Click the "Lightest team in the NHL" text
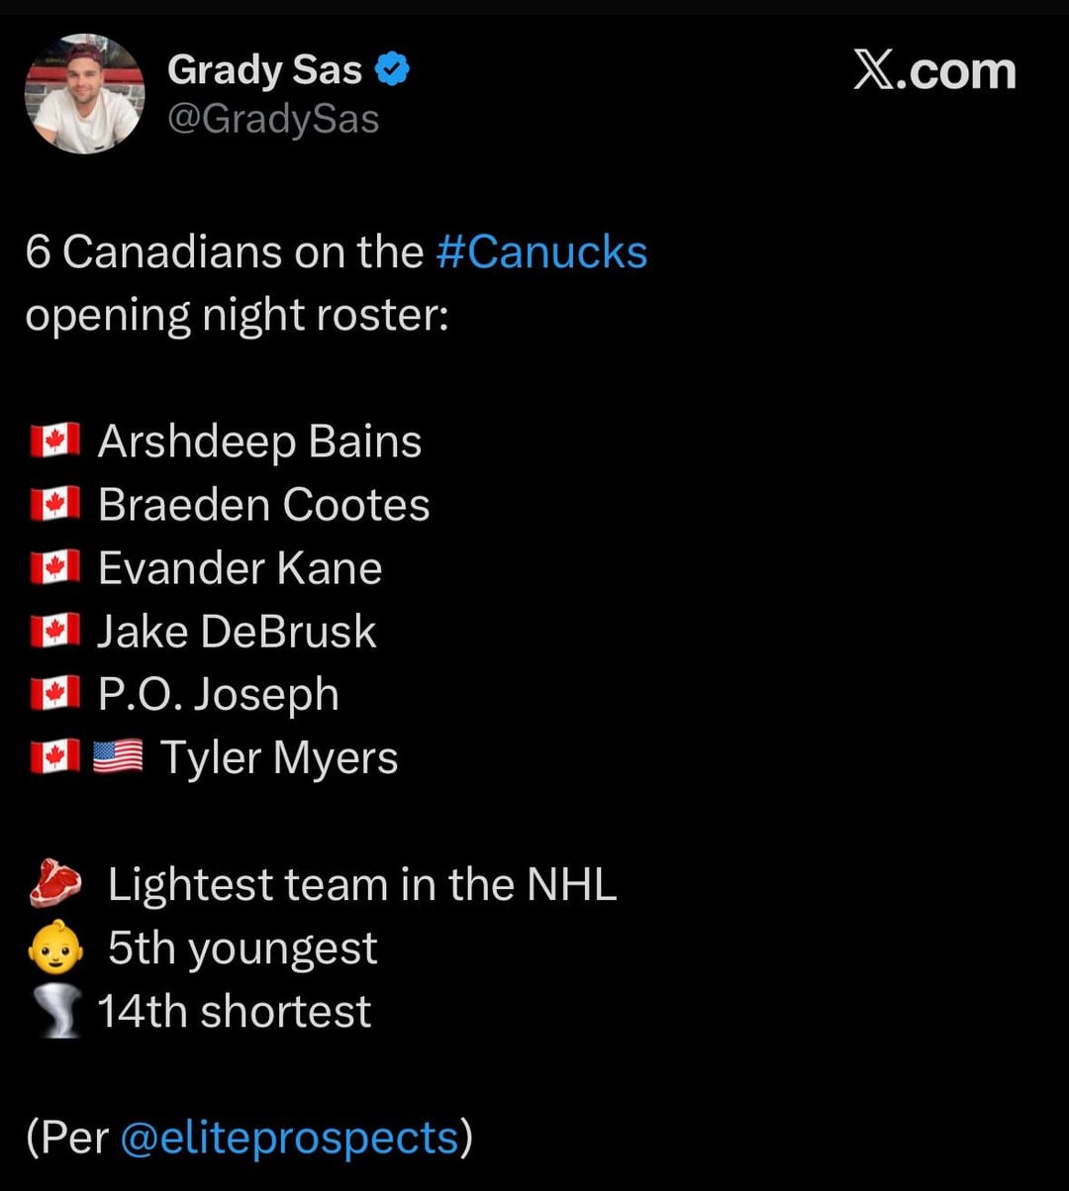The height and width of the screenshot is (1191, 1069). (362, 884)
